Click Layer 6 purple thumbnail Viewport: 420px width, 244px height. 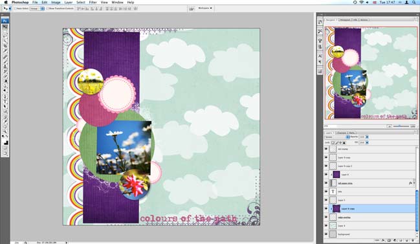pos(337,174)
